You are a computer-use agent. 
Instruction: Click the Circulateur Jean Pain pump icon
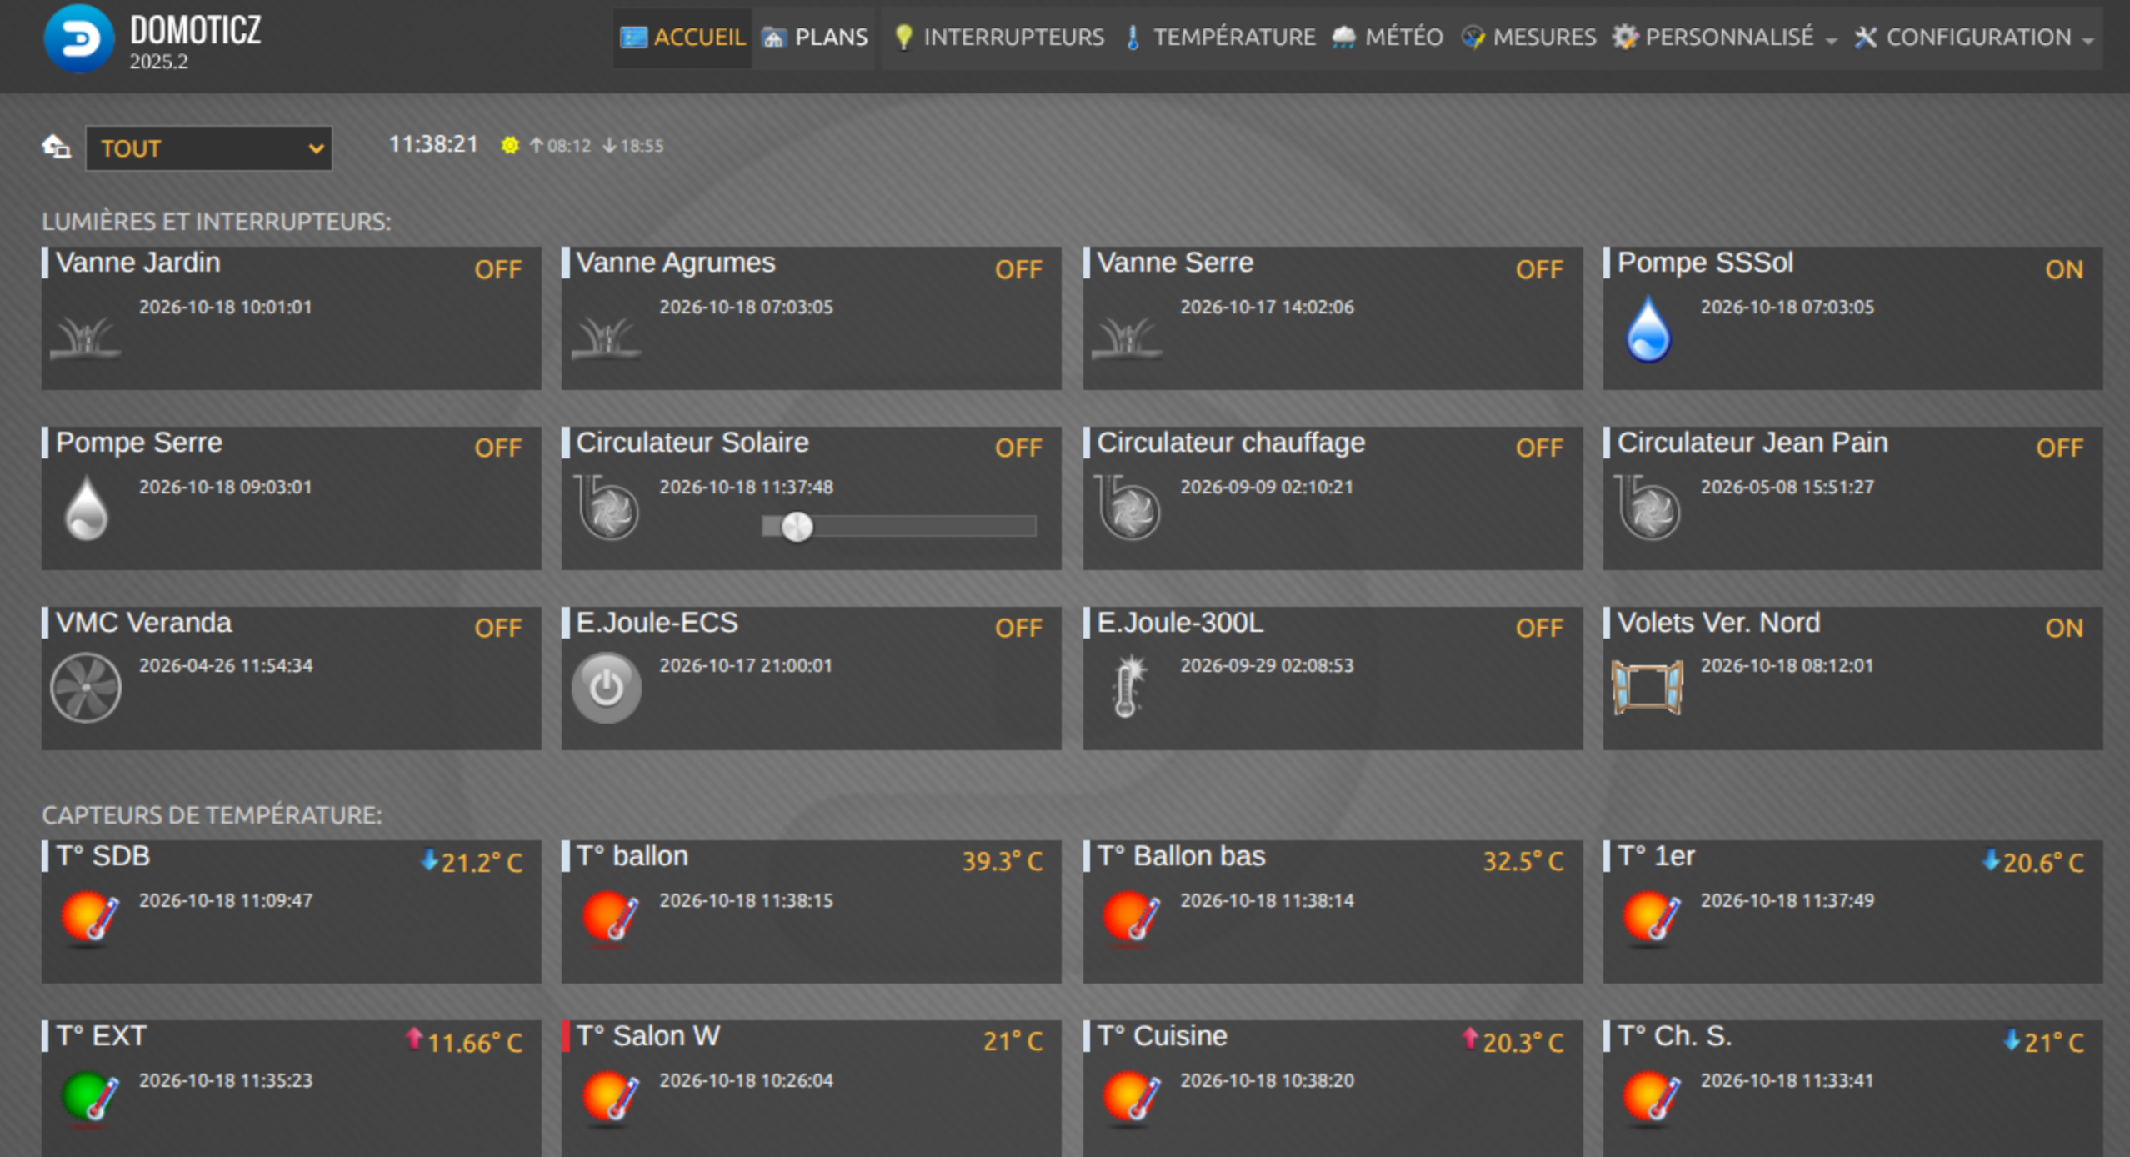coord(1647,508)
